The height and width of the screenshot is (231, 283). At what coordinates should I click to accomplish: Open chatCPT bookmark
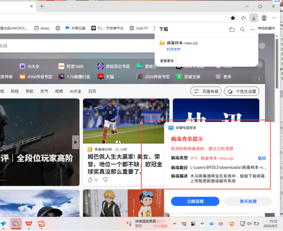pyautogui.click(x=139, y=28)
